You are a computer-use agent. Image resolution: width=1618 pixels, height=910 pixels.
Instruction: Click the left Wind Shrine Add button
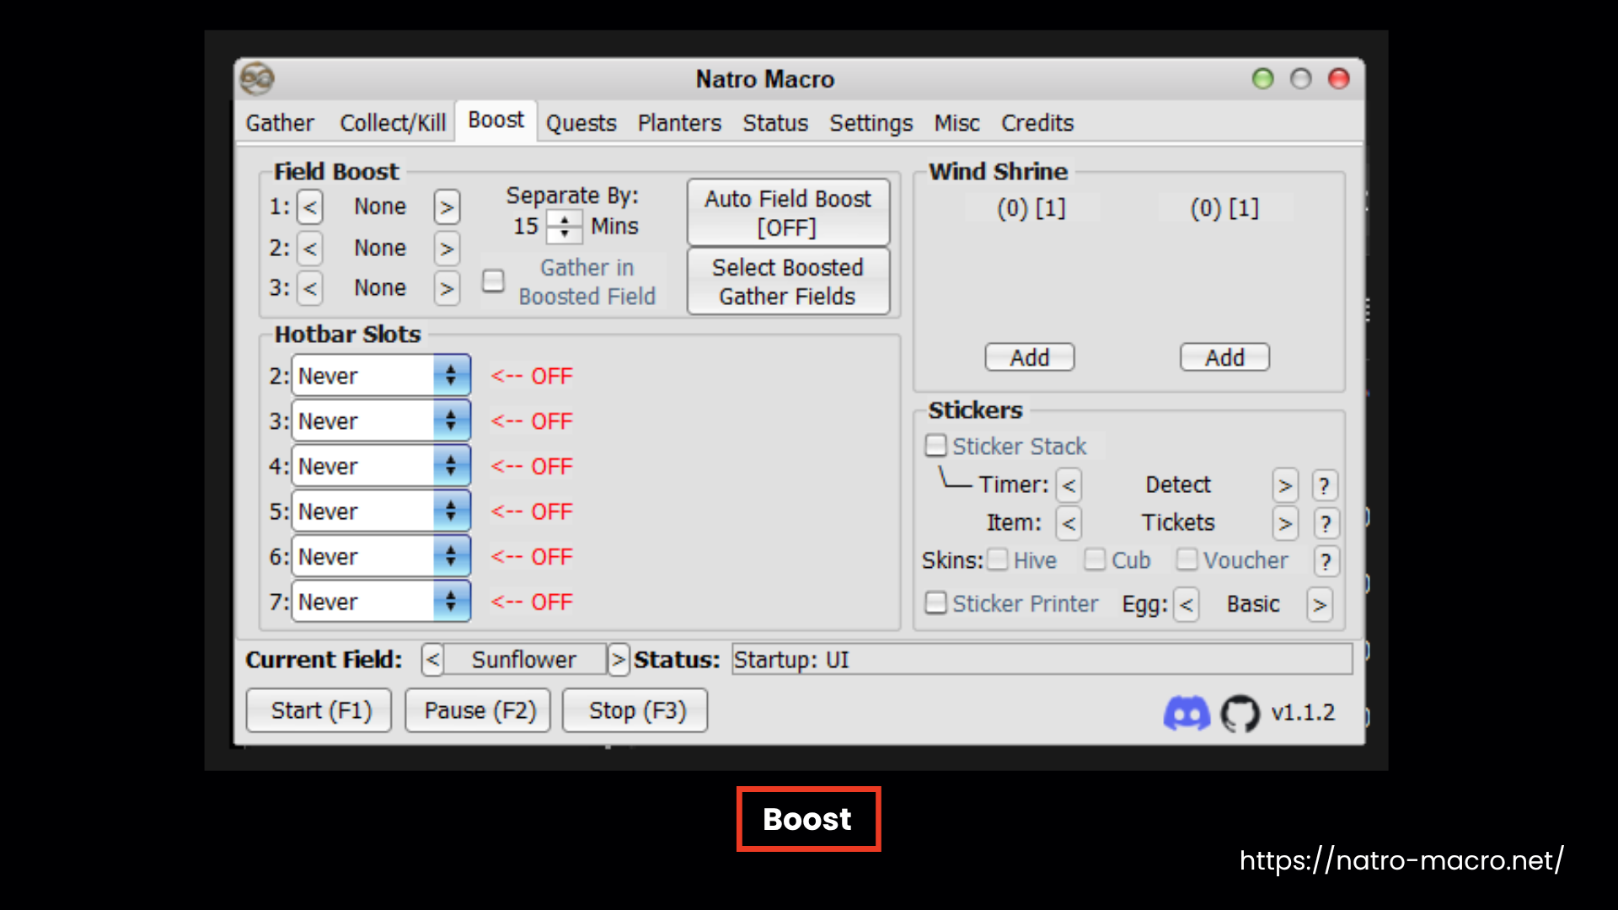tap(1030, 358)
